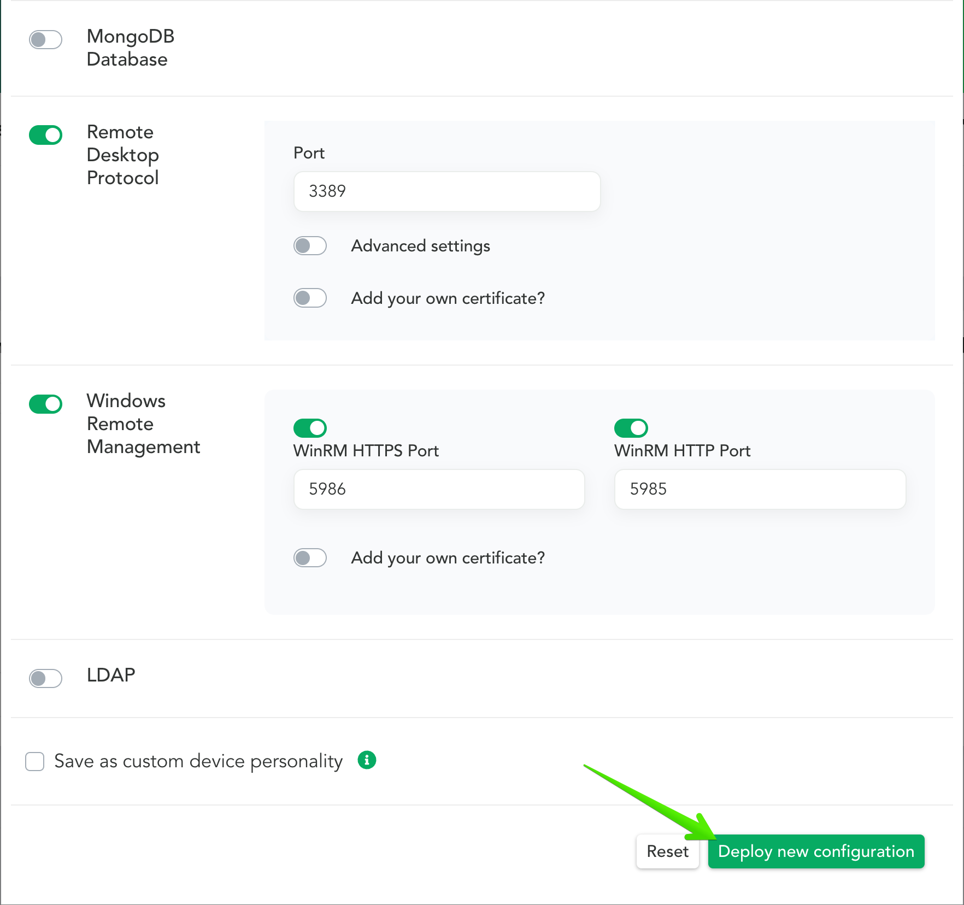Screen dimensions: 964x905
Task: Click the 'Windows Remote Management' label
Action: (x=144, y=424)
